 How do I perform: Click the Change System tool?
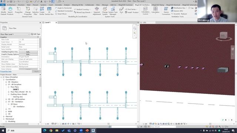pos(105,11)
